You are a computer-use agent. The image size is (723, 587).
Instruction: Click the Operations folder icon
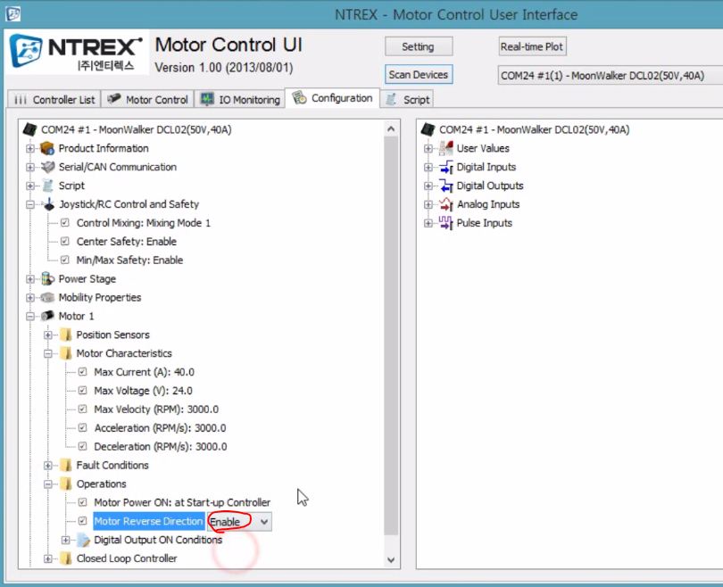pyautogui.click(x=65, y=484)
